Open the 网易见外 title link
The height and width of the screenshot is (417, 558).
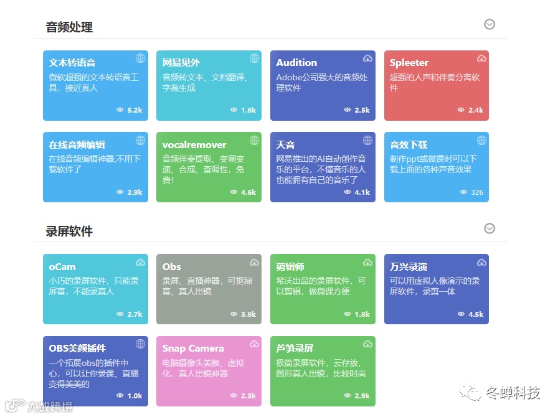tap(181, 63)
